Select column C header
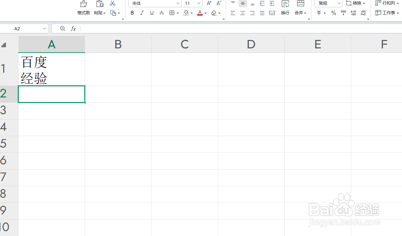 click(185, 44)
